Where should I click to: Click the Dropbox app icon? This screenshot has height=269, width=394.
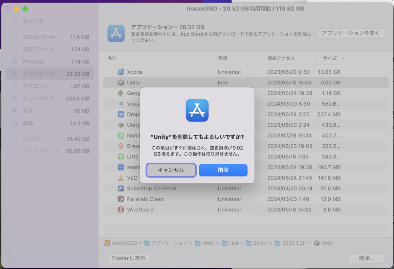click(x=121, y=114)
